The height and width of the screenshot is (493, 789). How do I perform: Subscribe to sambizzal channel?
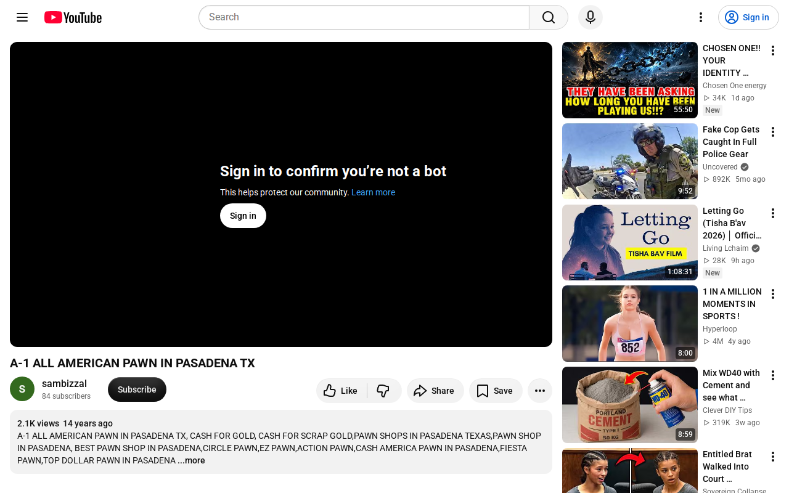(x=137, y=389)
